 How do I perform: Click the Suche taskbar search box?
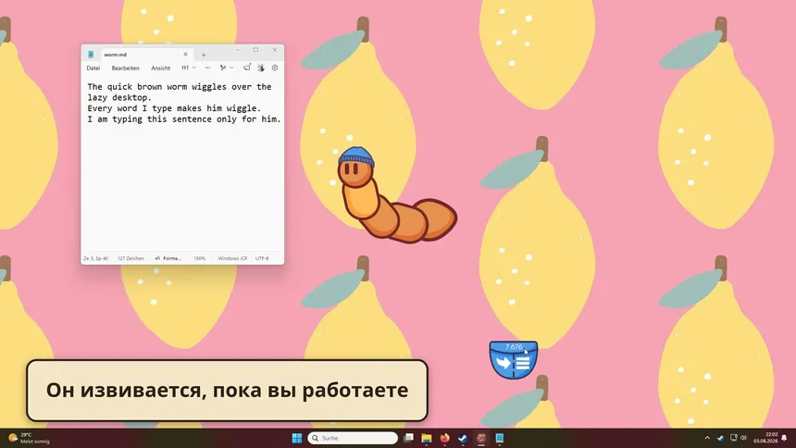(353, 438)
